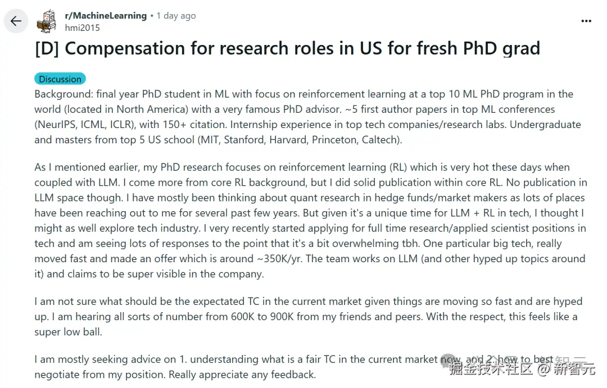Visit the r/MachineLearning community link

coord(106,16)
